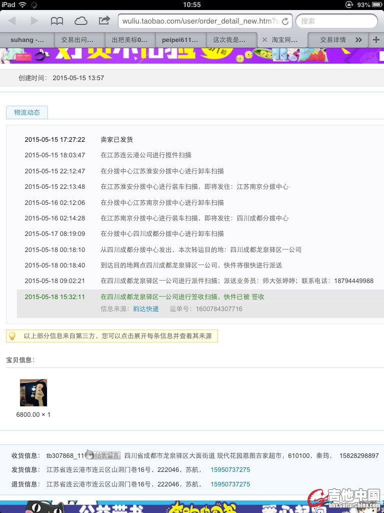Open the bookmarks book icon
The image size is (384, 513).
coord(57,21)
